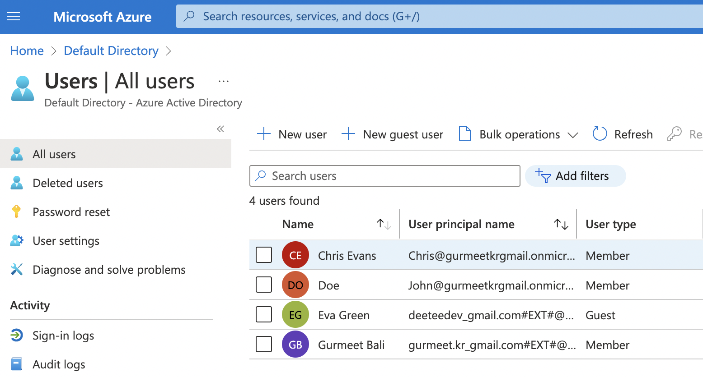Click the Add filters funnel icon
The height and width of the screenshot is (377, 703).
(543, 176)
